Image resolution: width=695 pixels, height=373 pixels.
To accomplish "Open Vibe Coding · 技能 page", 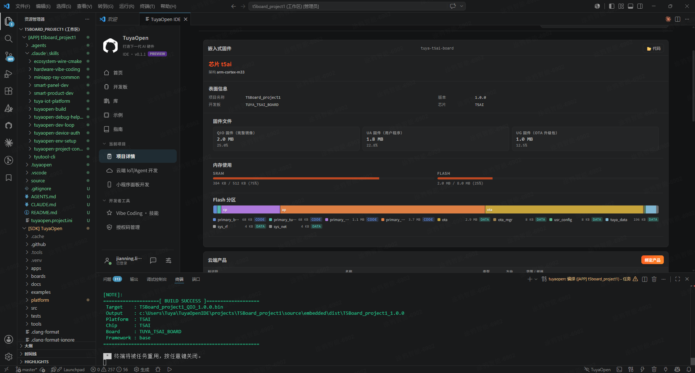I will point(138,213).
